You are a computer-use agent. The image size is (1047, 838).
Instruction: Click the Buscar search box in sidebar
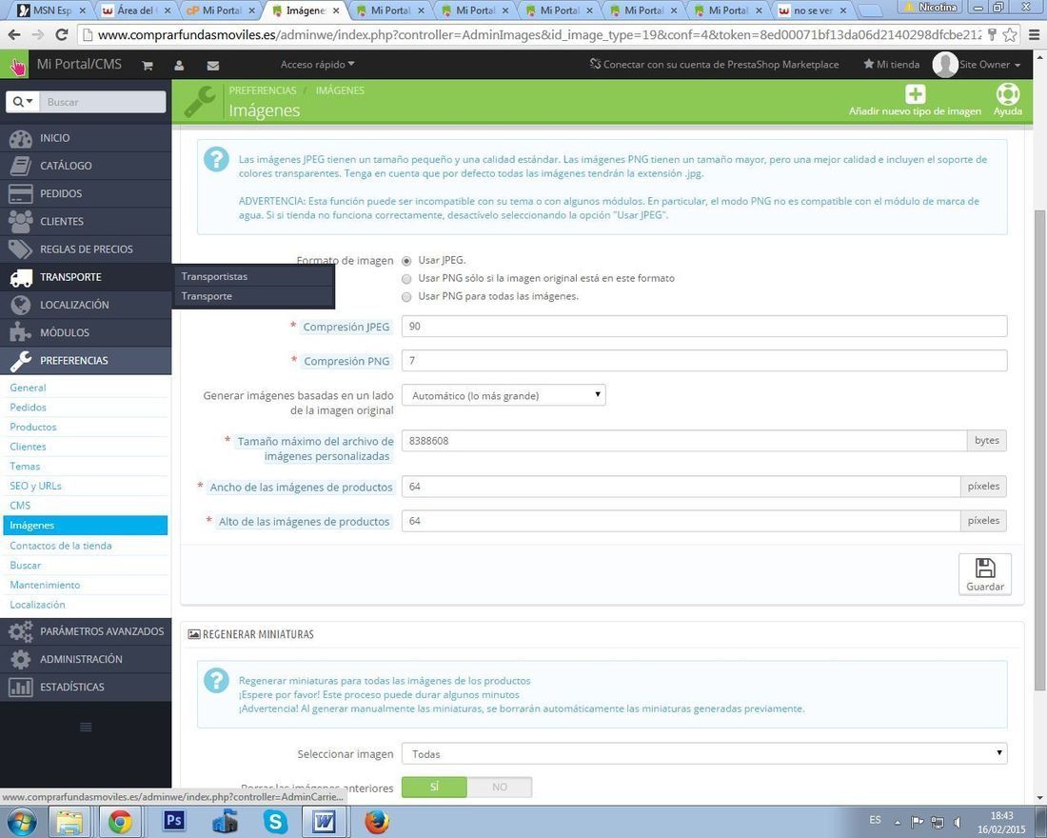click(x=102, y=102)
